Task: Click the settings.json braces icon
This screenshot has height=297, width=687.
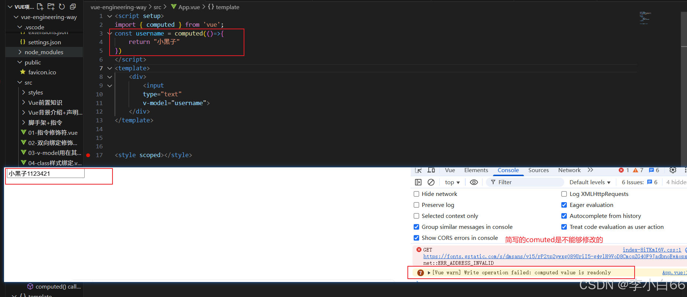Action: (23, 42)
